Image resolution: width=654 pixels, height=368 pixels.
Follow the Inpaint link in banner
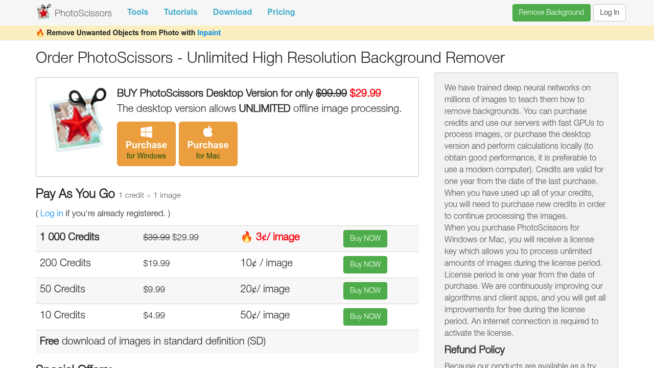pyautogui.click(x=209, y=33)
